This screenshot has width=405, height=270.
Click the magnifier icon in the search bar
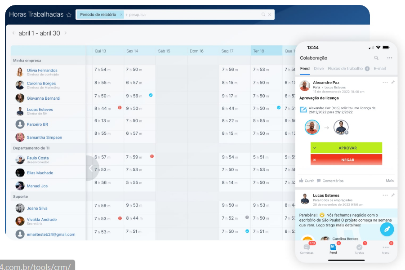pyautogui.click(x=263, y=15)
